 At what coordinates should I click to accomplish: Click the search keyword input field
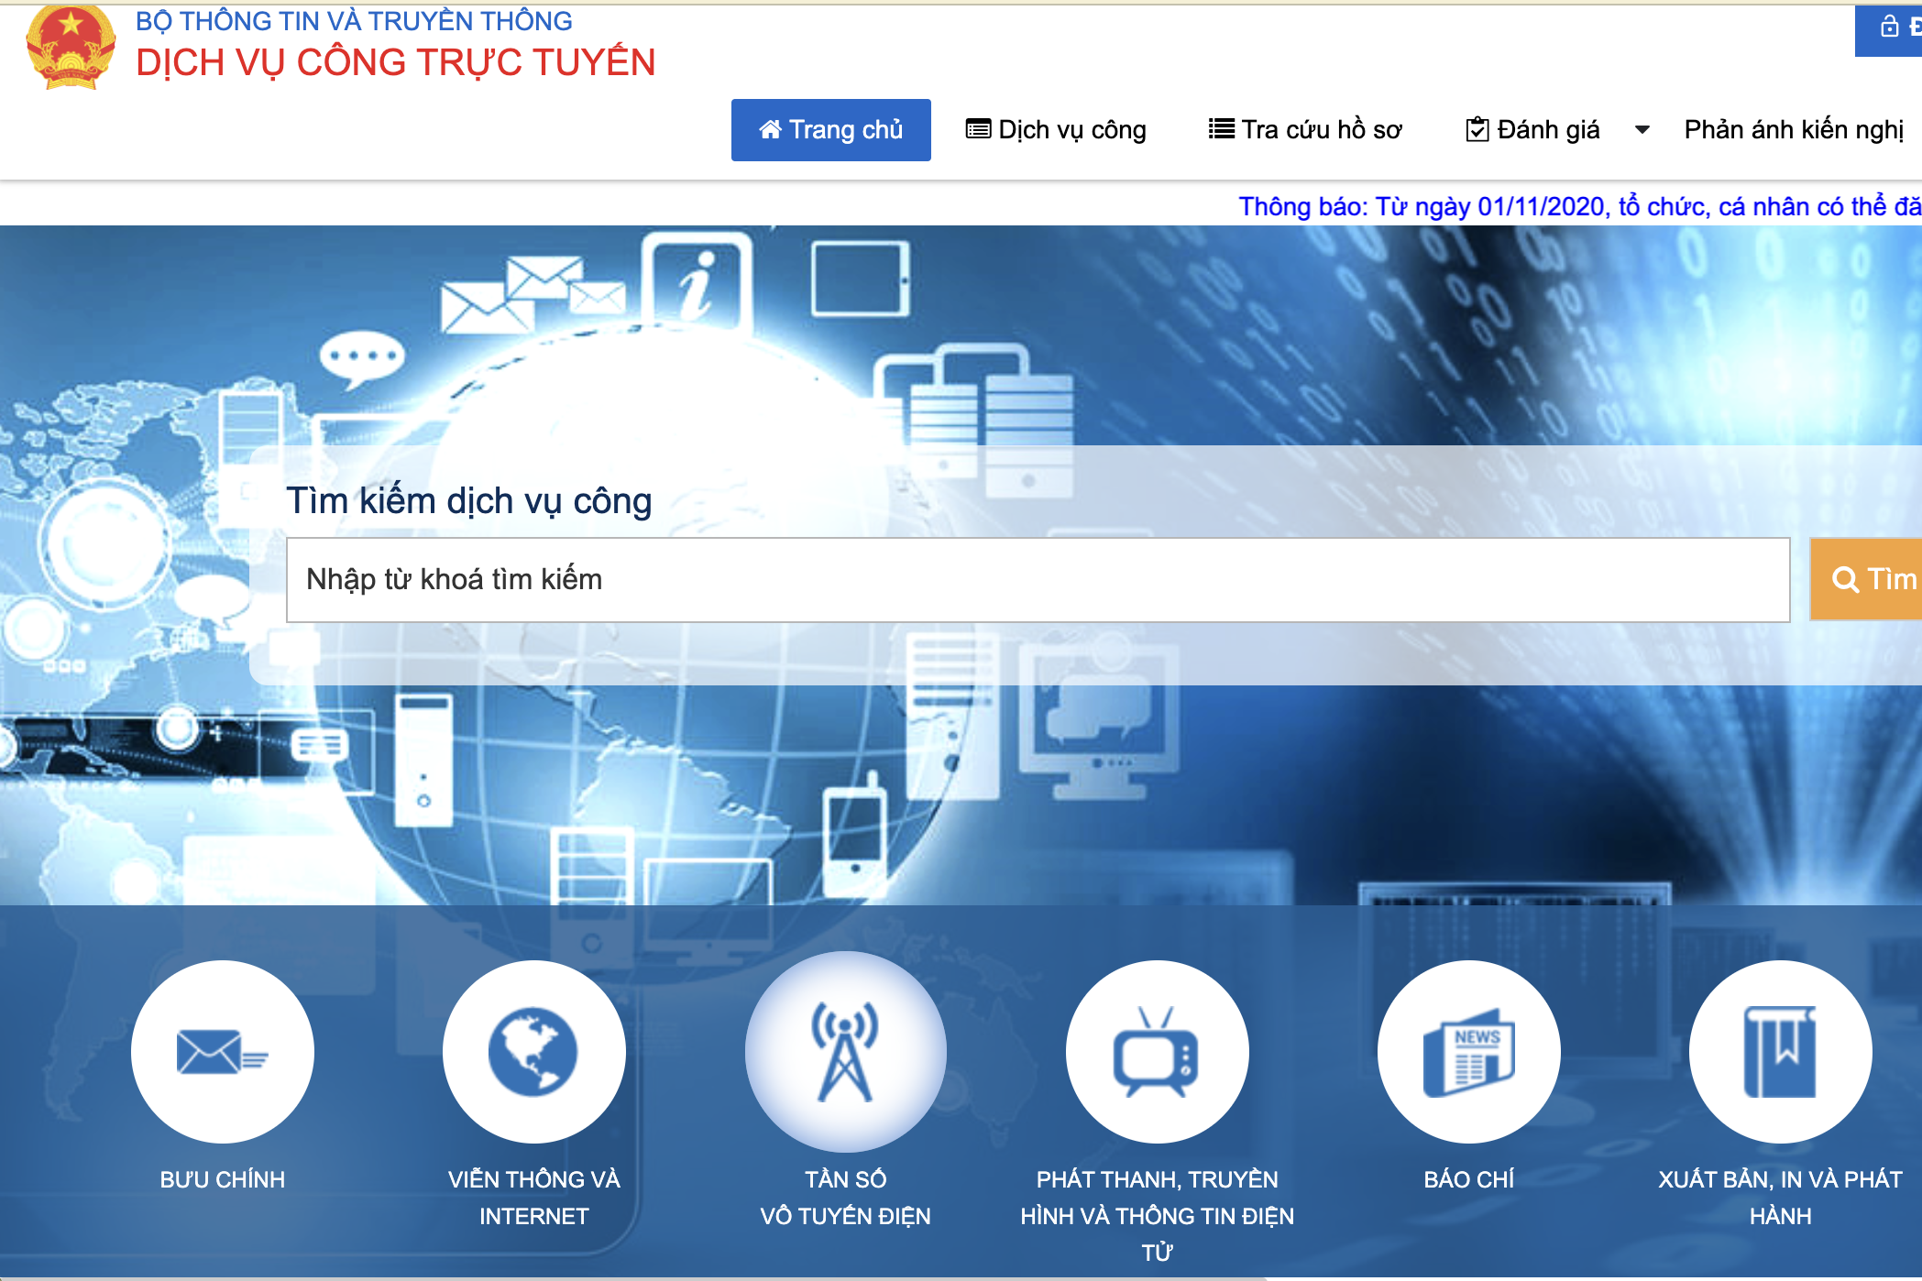pos(1041,579)
